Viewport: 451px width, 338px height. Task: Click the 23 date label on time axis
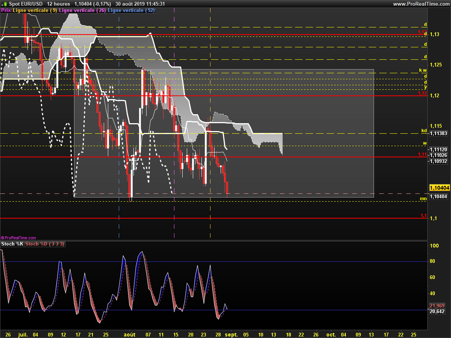tap(204, 334)
